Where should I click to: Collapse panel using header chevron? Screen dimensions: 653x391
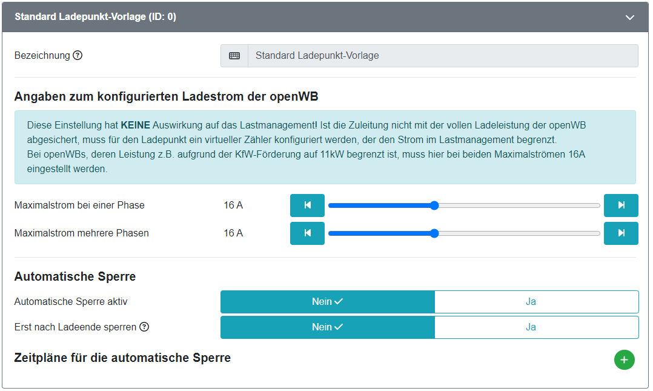pos(630,18)
